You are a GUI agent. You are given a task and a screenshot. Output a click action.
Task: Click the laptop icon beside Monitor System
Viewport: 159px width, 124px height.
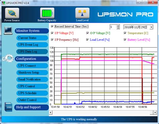[8, 30]
